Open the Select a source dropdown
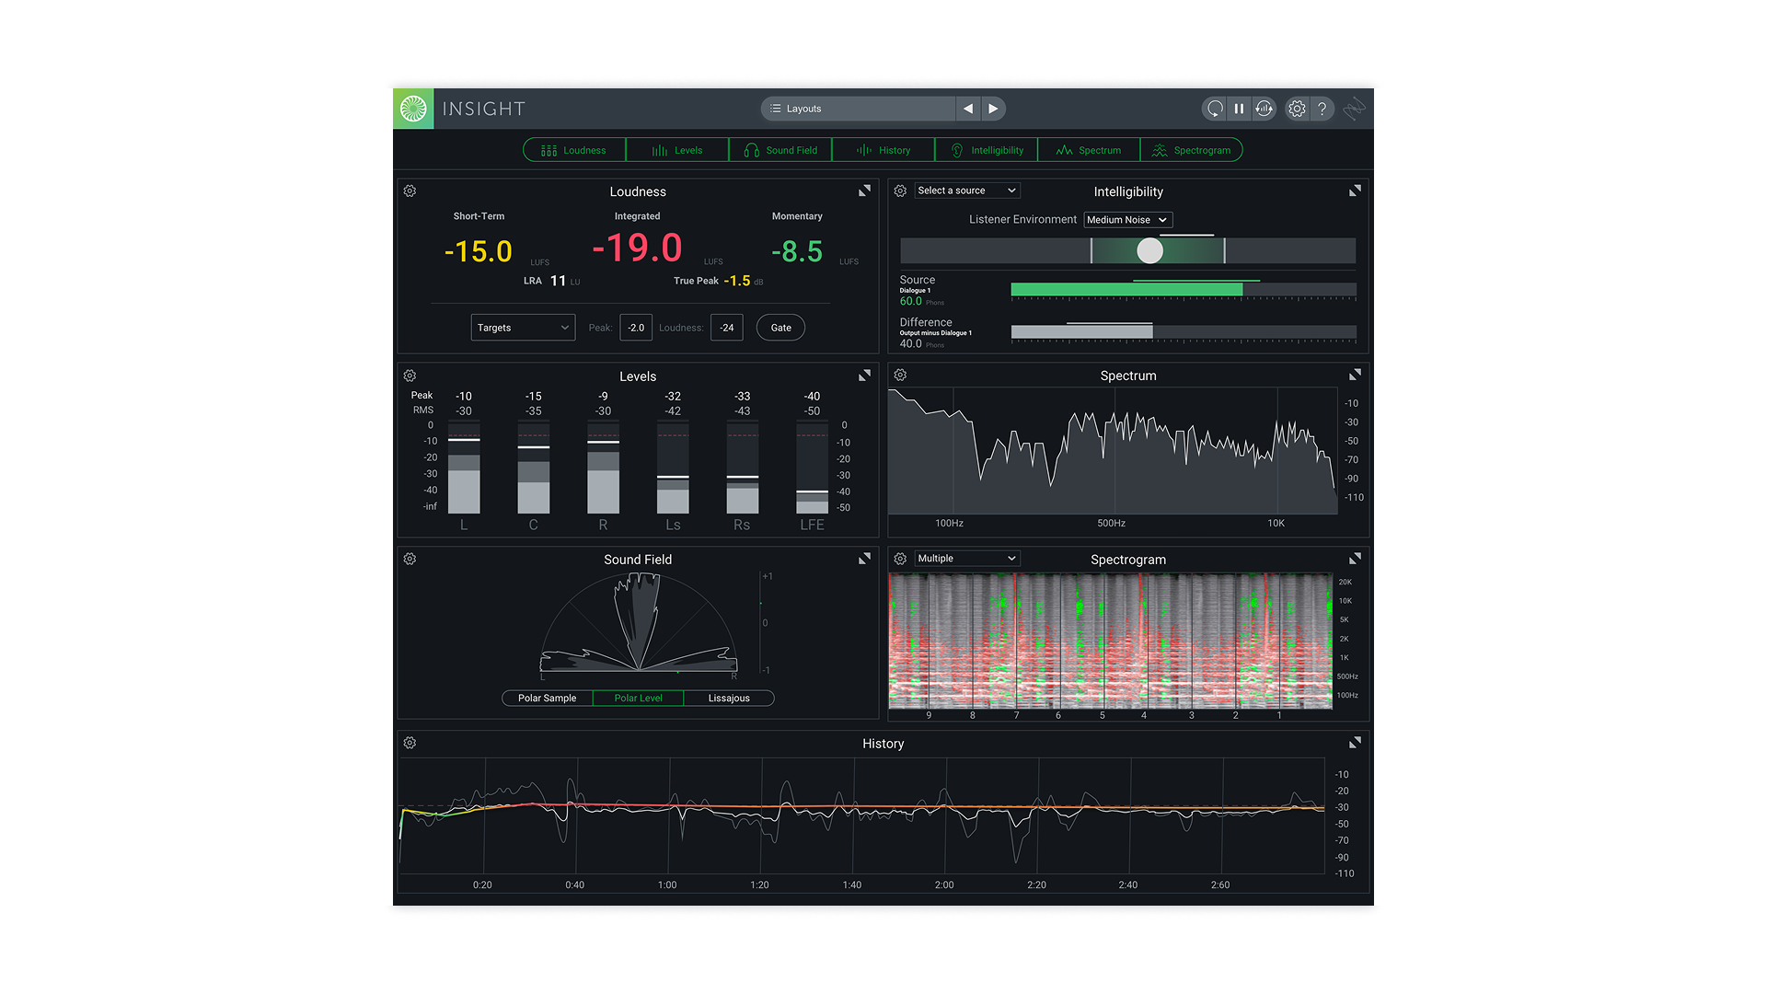The width and height of the screenshot is (1767, 994). click(966, 191)
